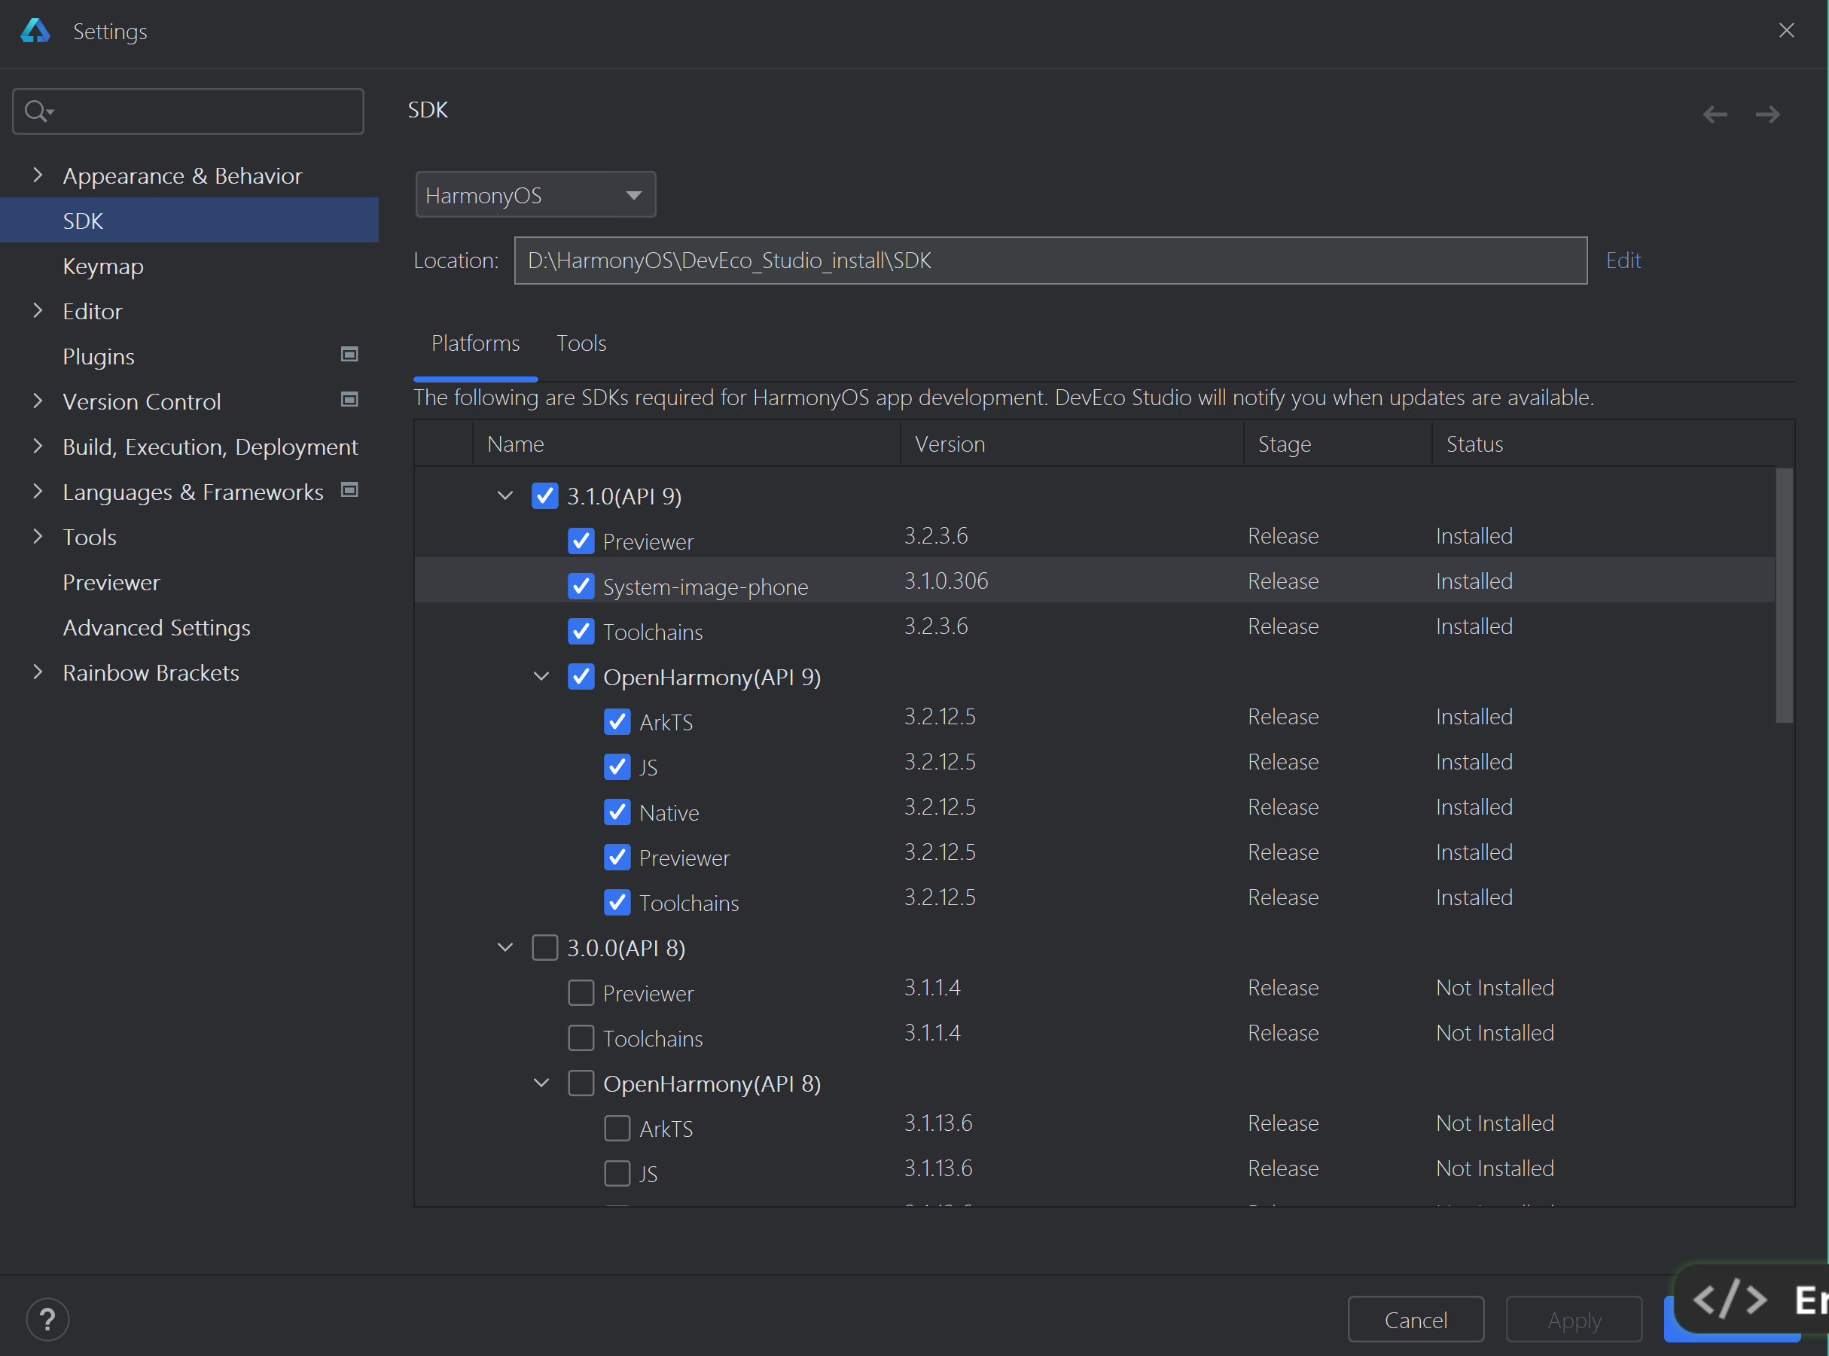This screenshot has height=1356, width=1829.
Task: Click the Name column header
Action: (x=686, y=443)
